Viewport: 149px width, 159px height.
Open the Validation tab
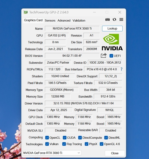point(79,20)
